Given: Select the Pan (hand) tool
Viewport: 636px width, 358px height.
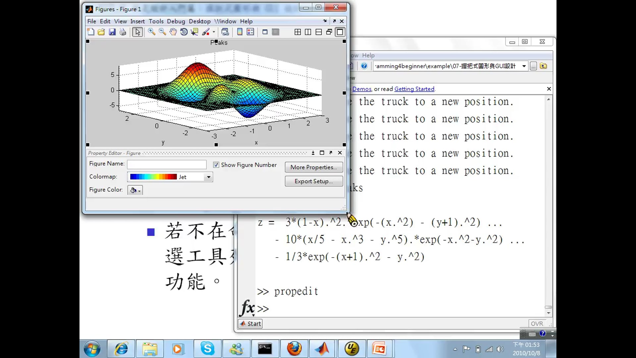Looking at the screenshot, I should point(173,32).
